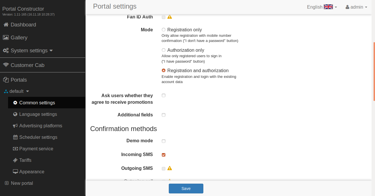Open the Tariffs menu item

coord(25,160)
